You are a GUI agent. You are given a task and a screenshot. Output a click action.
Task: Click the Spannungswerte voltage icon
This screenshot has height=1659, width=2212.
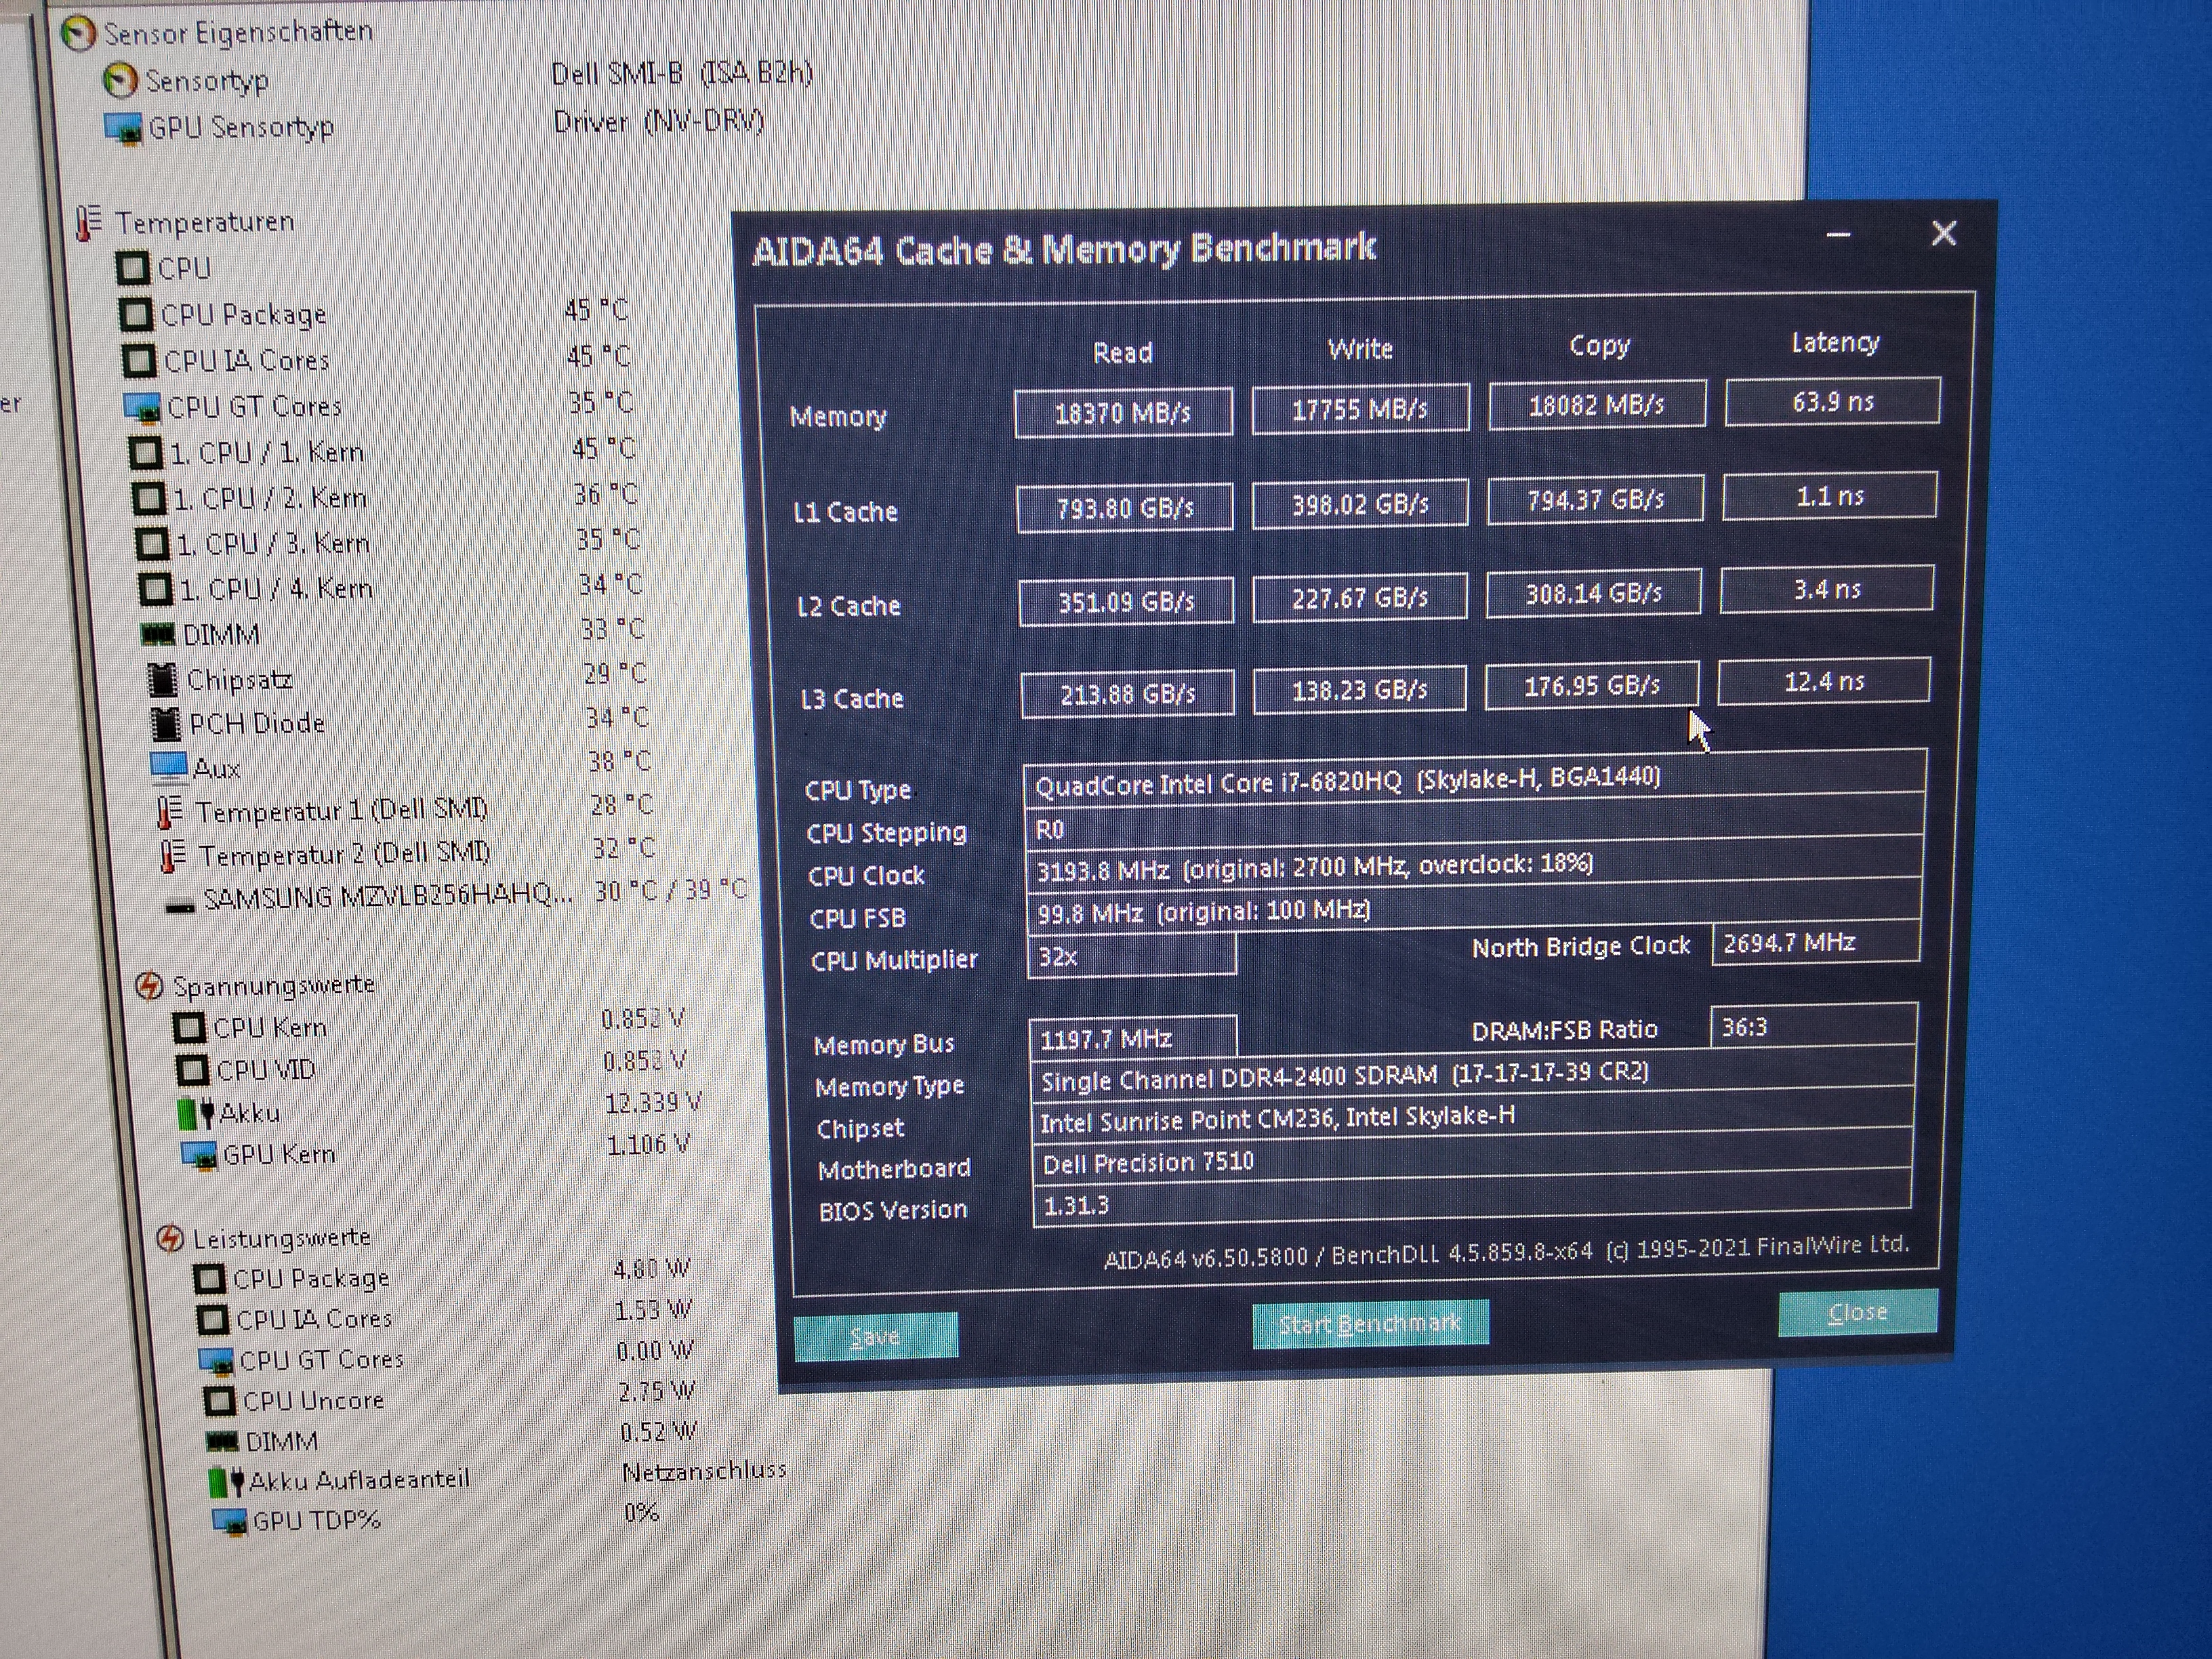(x=149, y=985)
